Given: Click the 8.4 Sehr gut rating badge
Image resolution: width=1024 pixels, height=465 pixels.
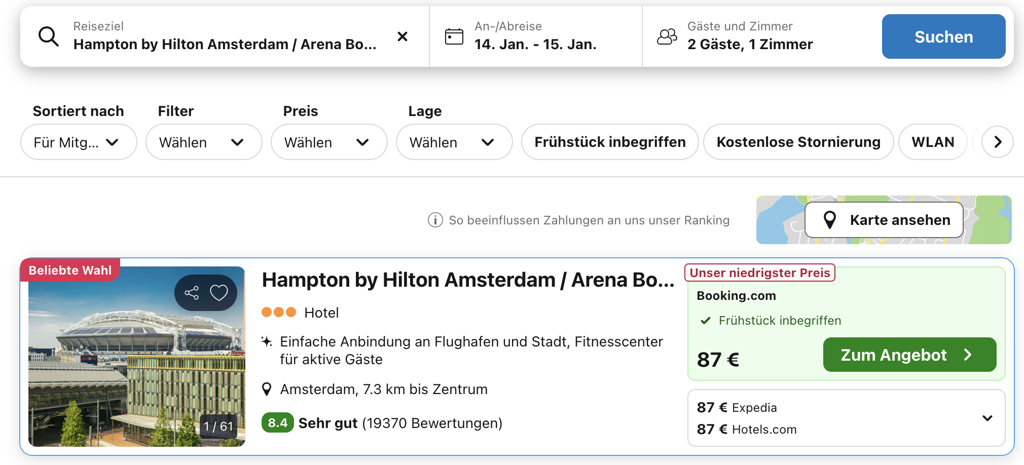Looking at the screenshot, I should 277,422.
